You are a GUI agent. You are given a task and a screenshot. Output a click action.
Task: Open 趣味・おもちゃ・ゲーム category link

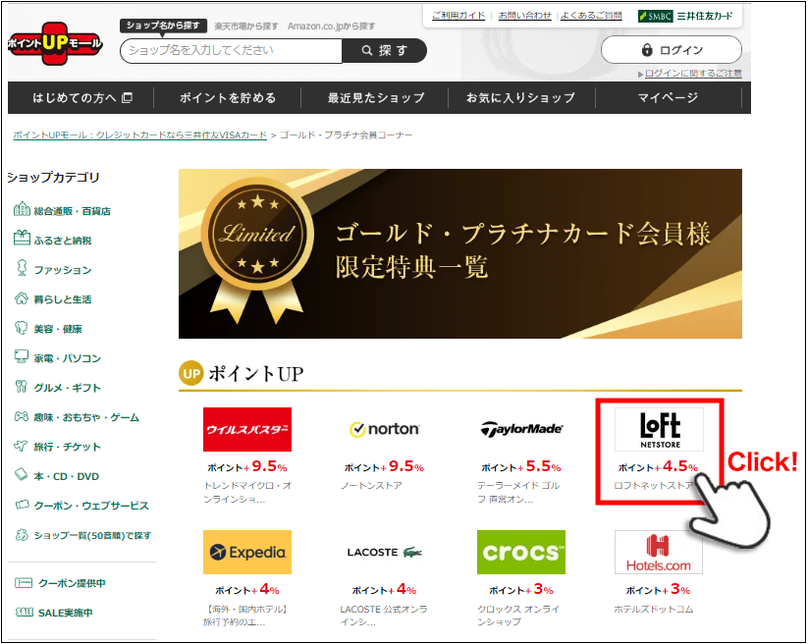point(86,417)
